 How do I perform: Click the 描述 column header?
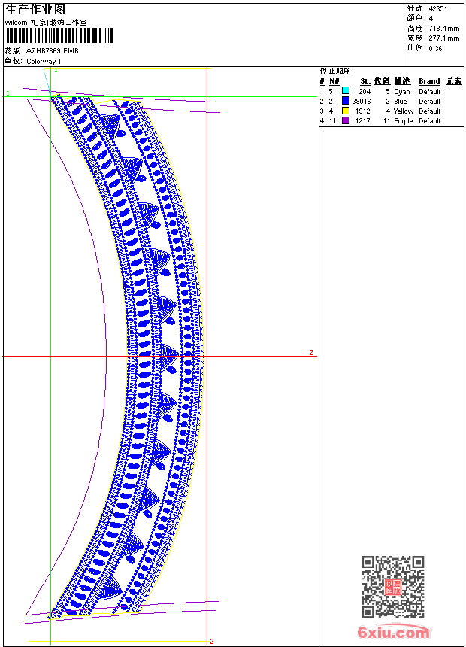pos(402,81)
